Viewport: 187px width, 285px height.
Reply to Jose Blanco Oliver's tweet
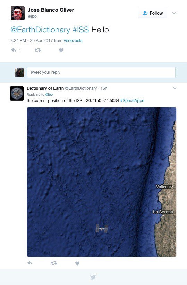click(x=14, y=50)
